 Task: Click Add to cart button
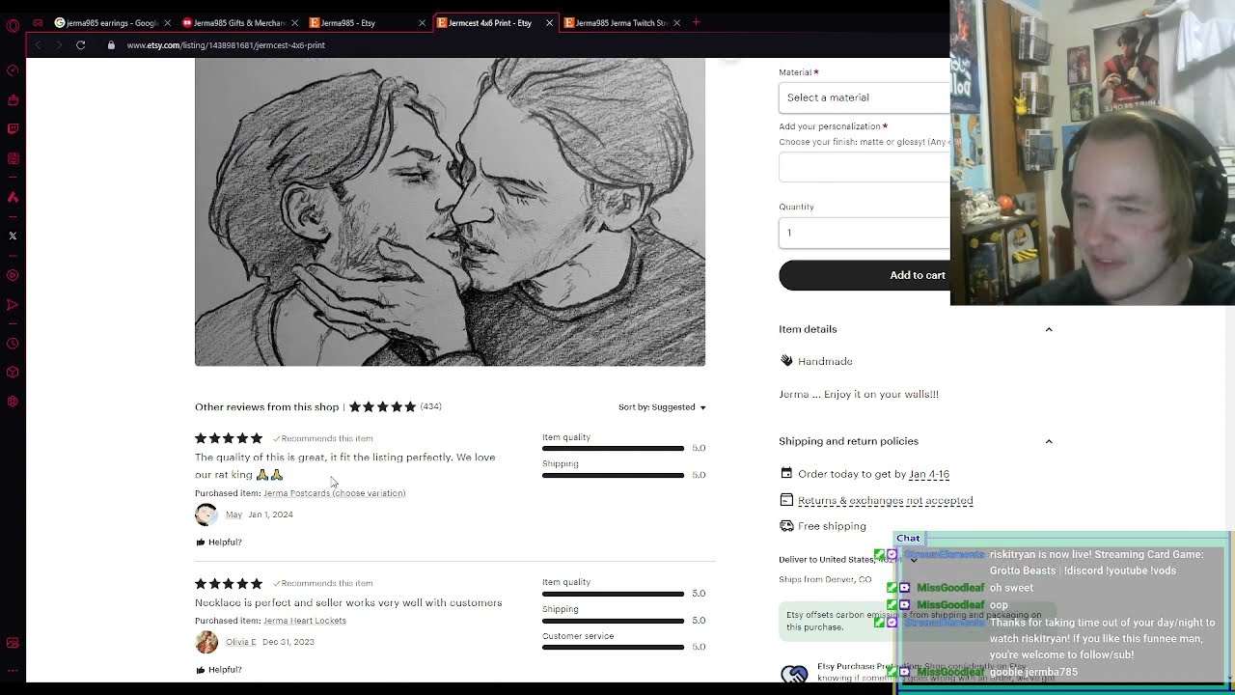pyautogui.click(x=864, y=275)
